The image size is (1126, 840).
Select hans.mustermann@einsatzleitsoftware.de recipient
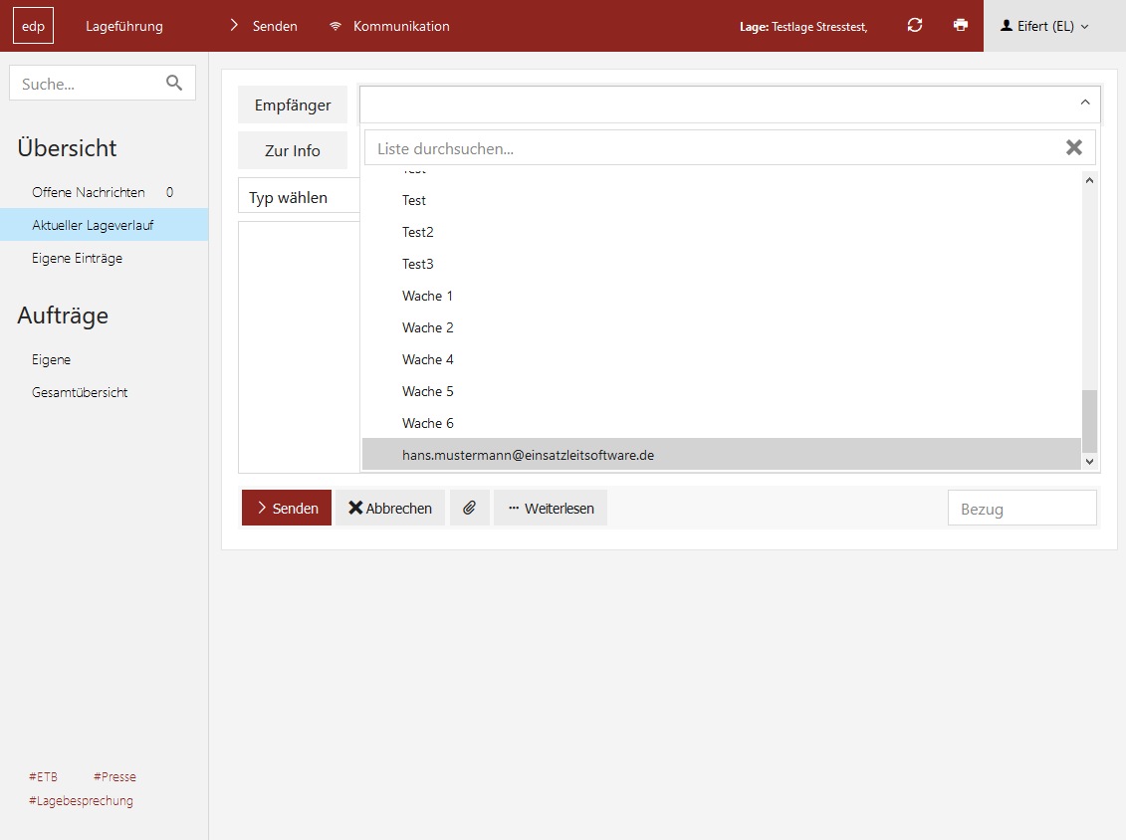(x=722, y=455)
